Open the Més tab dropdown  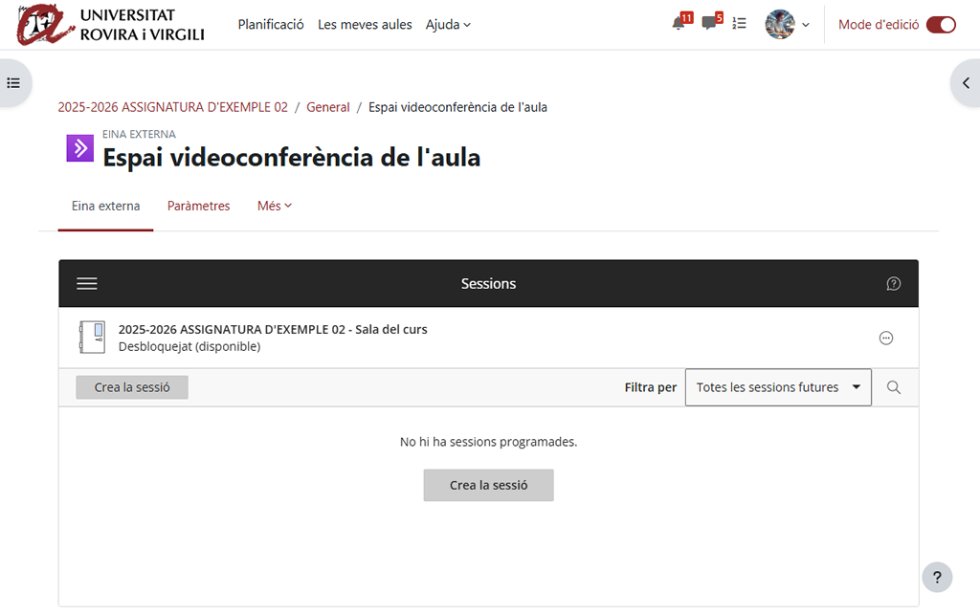274,206
